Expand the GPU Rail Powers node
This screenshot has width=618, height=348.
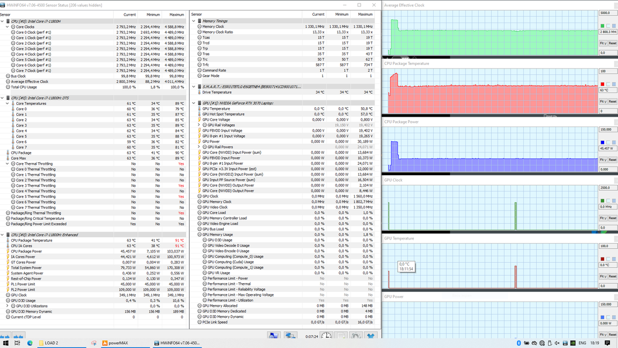click(199, 147)
